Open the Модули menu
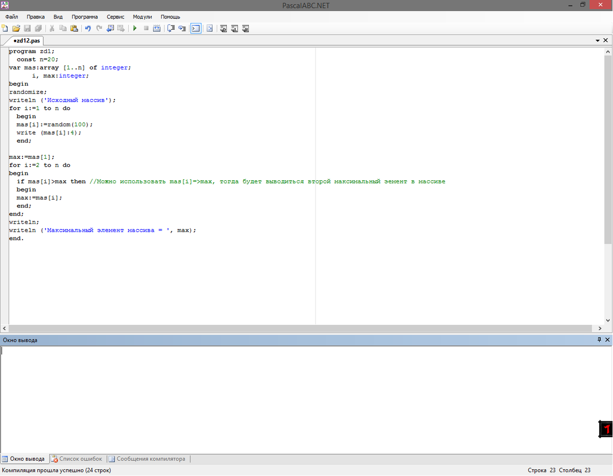Viewport: 613px width, 476px height. click(143, 17)
